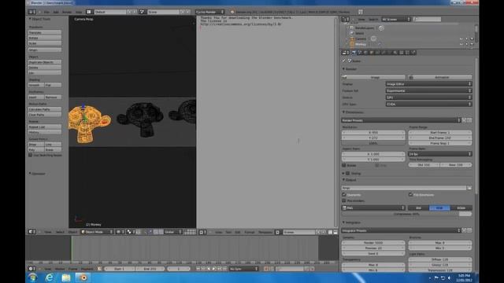Image resolution: width=504 pixels, height=283 pixels.
Task: Select RGB color mode
Action: pyautogui.click(x=439, y=208)
